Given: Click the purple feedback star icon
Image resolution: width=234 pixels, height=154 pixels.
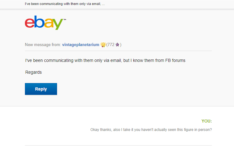Looking at the screenshot, I should pyautogui.click(x=117, y=44).
